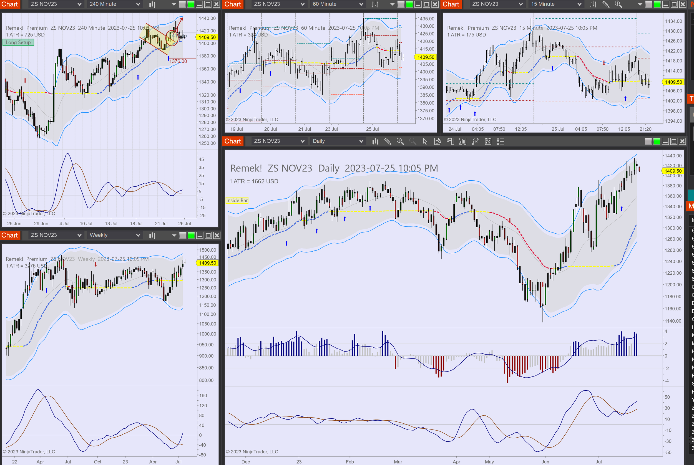Click Chart tab of 240 Minute window
The image size is (694, 465).
tap(10, 4)
